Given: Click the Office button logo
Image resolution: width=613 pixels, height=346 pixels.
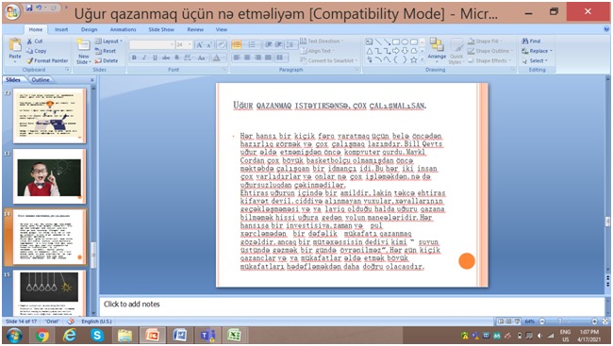Looking at the screenshot, I should [x=11, y=11].
